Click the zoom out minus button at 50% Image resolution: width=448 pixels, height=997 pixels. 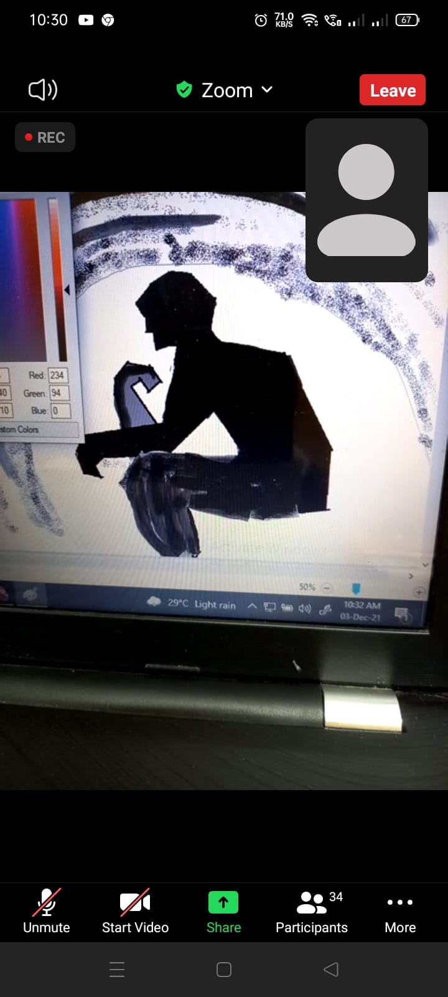click(327, 588)
